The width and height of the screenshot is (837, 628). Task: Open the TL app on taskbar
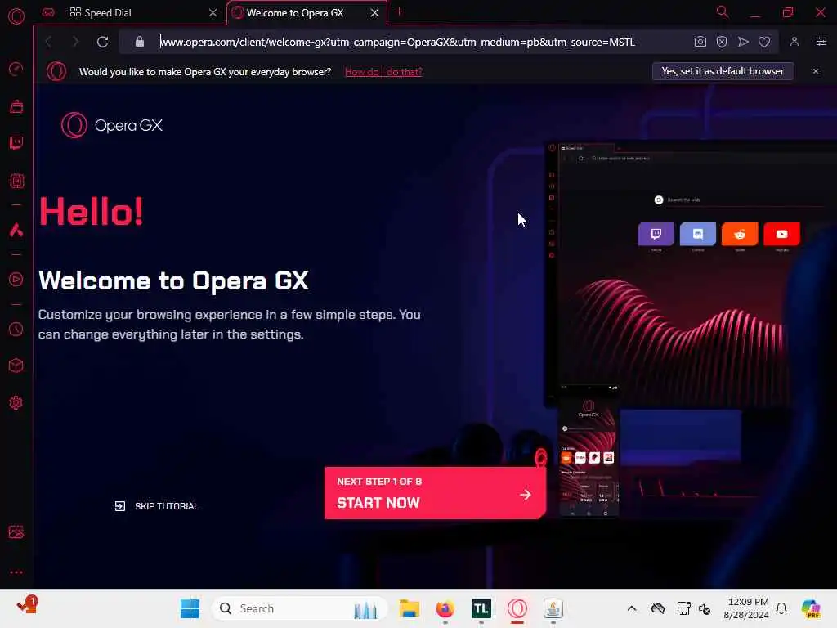481,608
